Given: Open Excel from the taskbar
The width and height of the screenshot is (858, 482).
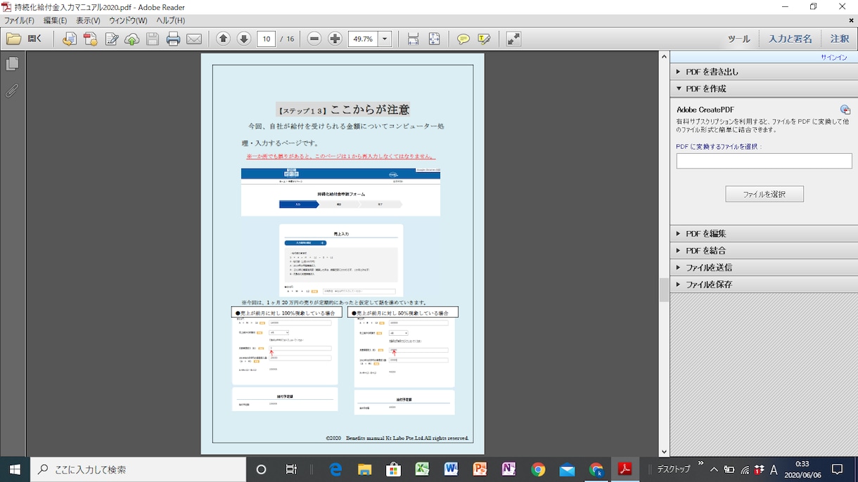Looking at the screenshot, I should (422, 469).
